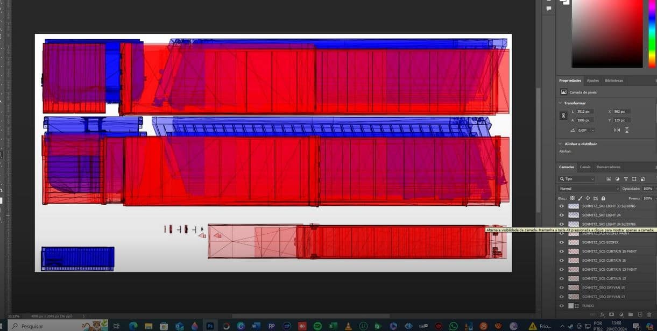Screen dimensions: 657x331
Task: Click the flip horizontal icon in Transformar
Action: [x=617, y=130]
